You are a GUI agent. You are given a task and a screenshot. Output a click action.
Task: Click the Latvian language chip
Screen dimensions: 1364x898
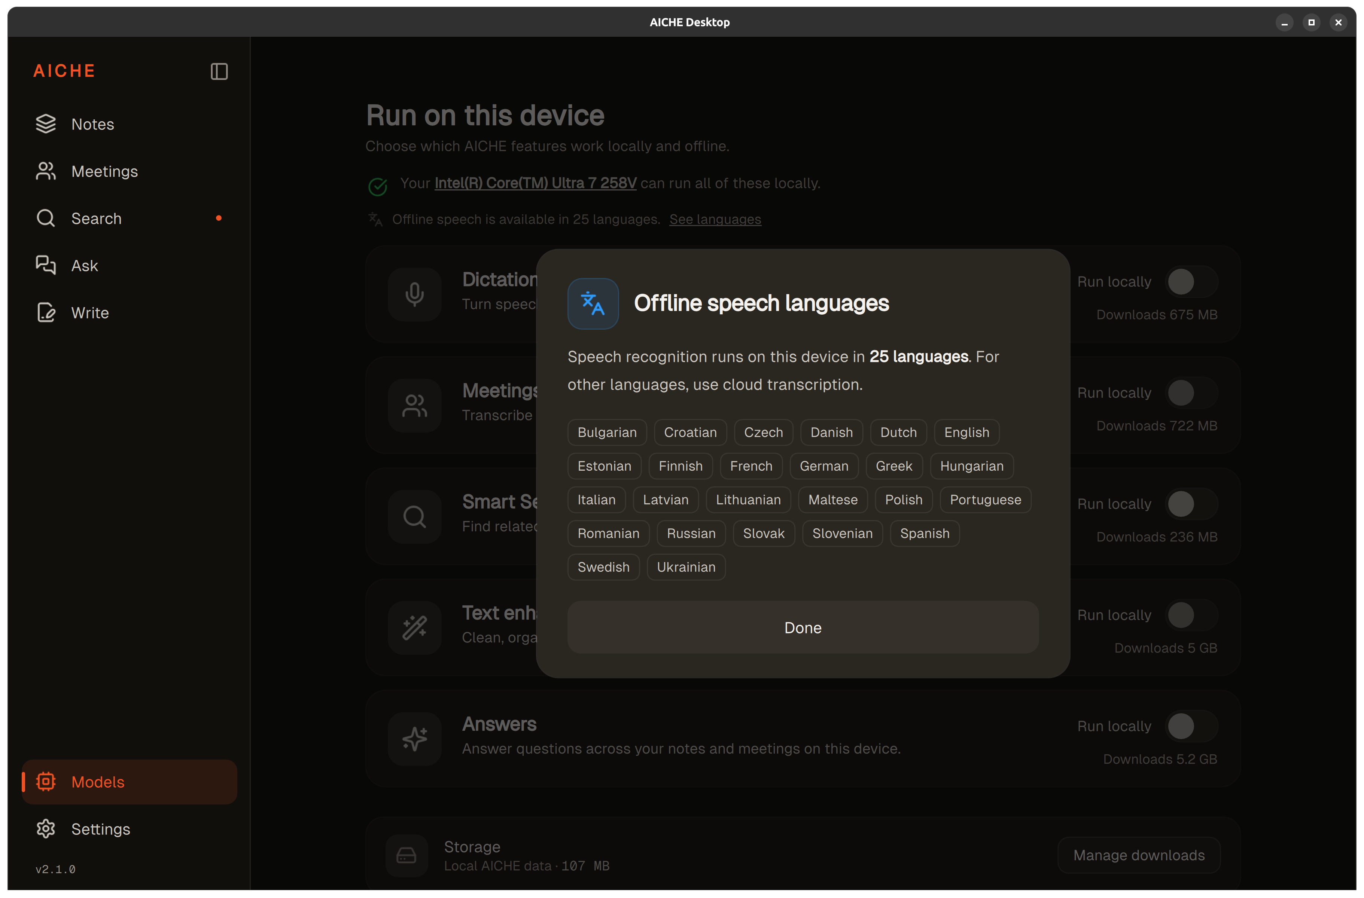click(x=666, y=500)
